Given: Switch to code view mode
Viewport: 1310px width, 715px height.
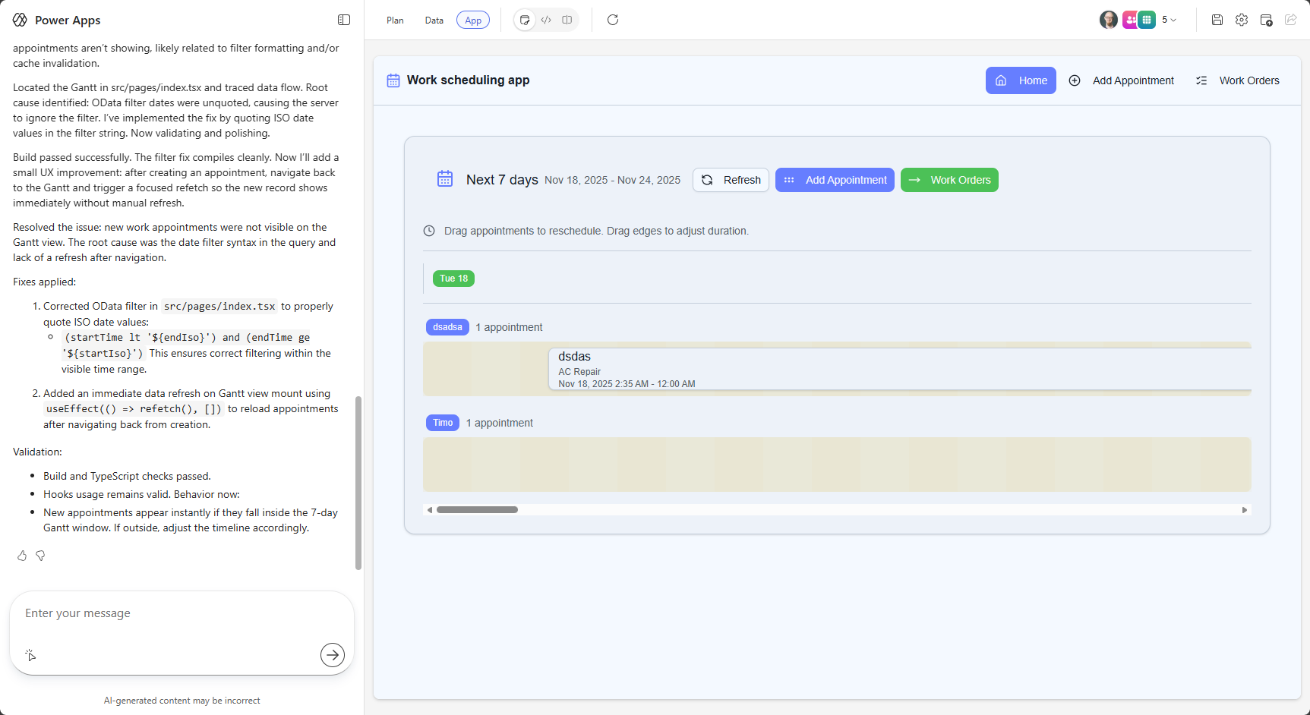Looking at the screenshot, I should 546,20.
